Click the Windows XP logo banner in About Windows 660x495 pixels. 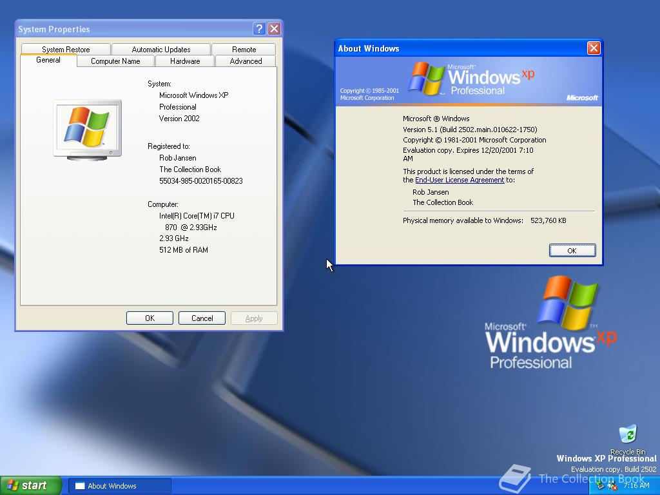469,81
